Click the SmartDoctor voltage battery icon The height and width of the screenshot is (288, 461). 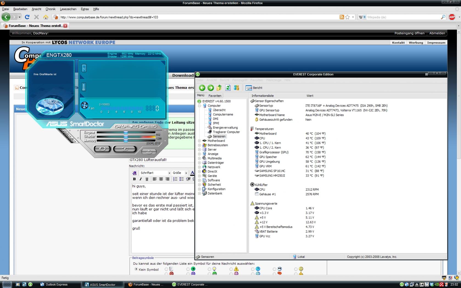pos(84,68)
